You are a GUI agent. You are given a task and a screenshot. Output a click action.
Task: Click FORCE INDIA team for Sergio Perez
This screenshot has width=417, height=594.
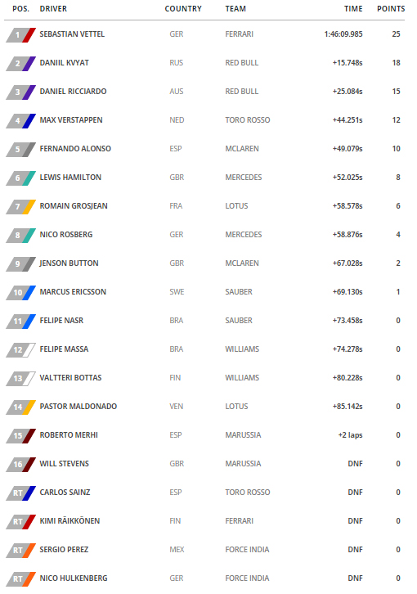click(x=247, y=550)
